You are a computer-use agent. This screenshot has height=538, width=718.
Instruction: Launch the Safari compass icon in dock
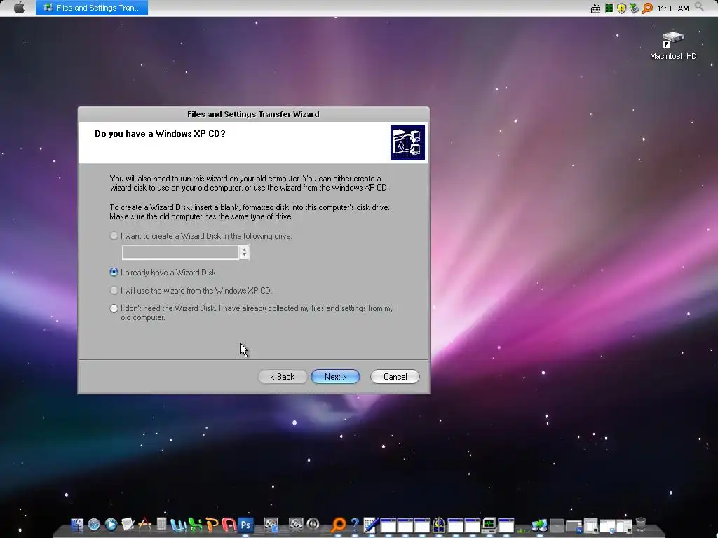click(x=94, y=524)
